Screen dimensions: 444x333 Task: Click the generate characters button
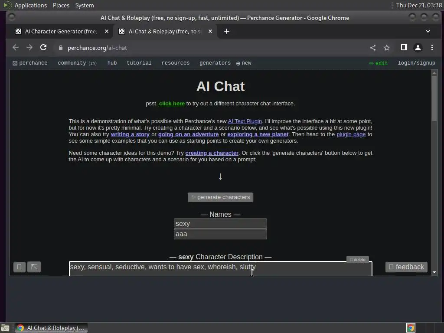220,197
